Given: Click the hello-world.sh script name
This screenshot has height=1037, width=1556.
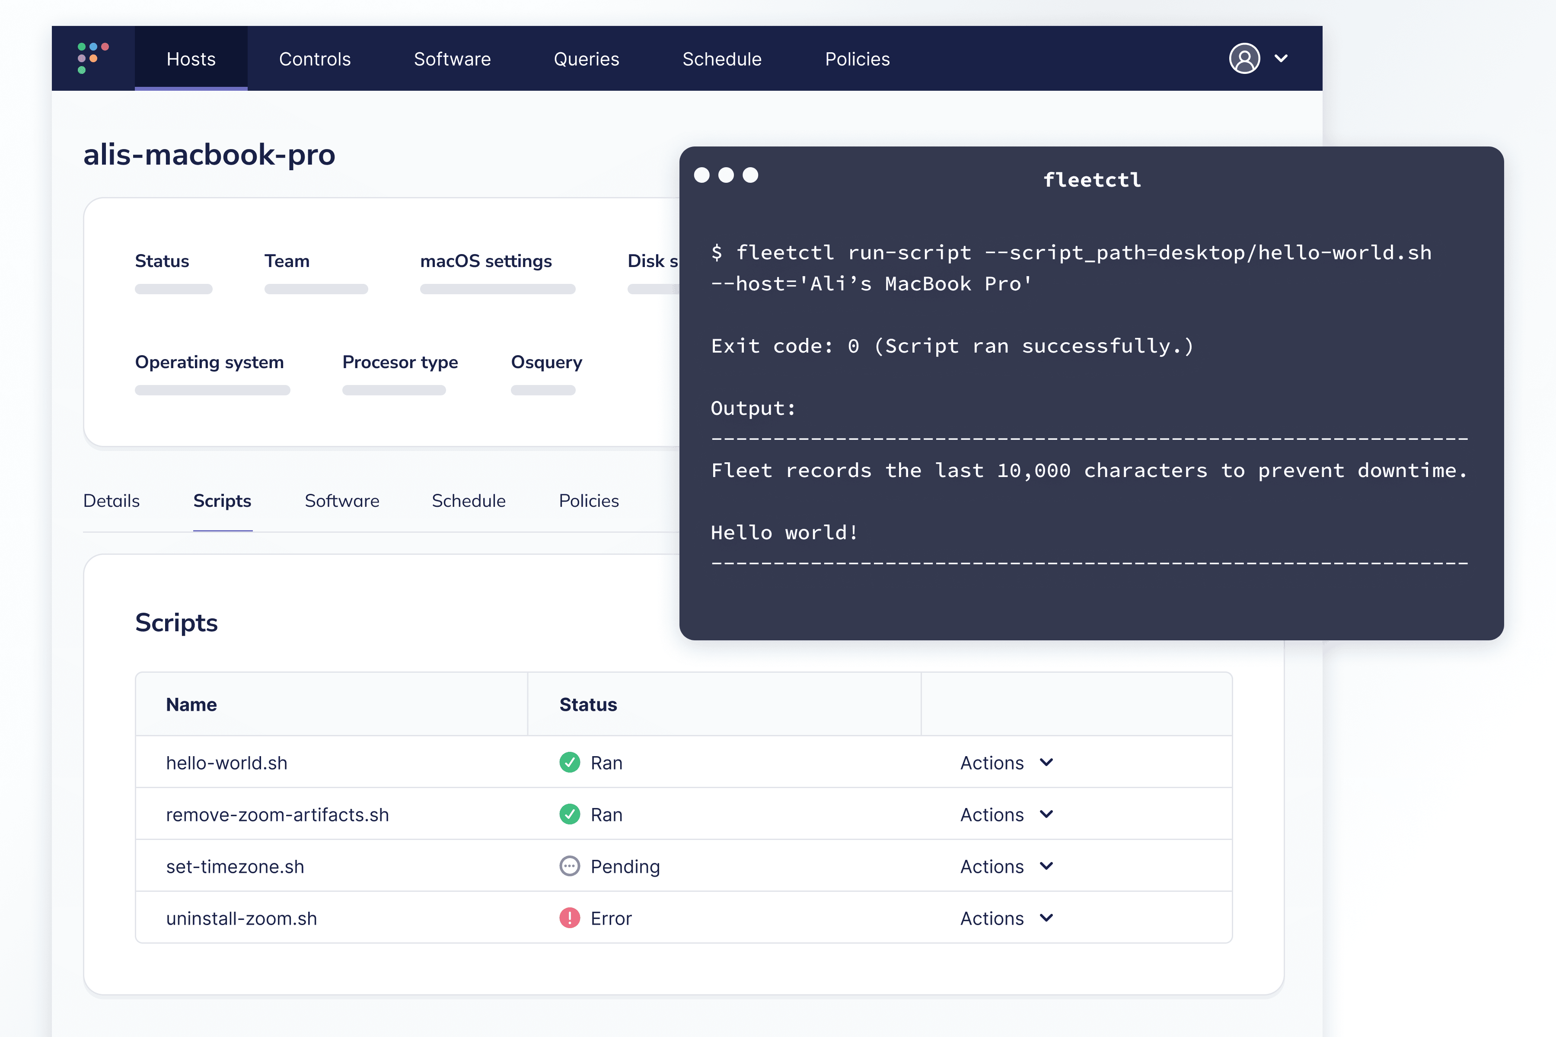Looking at the screenshot, I should [x=226, y=763].
